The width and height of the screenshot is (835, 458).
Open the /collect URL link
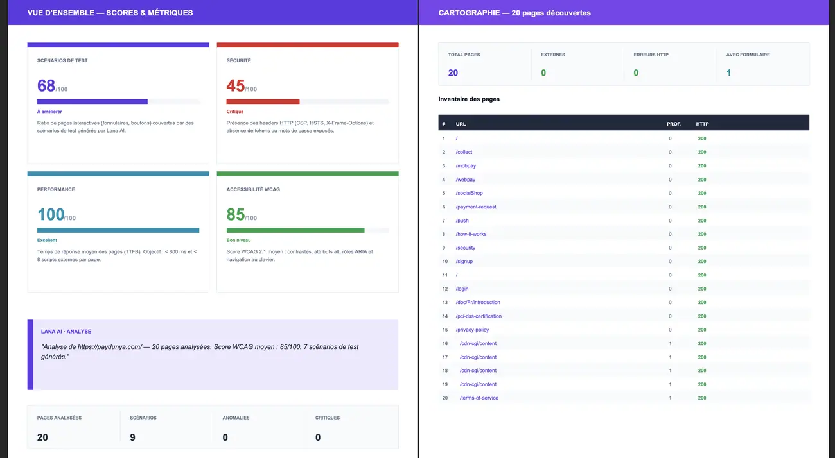(464, 152)
